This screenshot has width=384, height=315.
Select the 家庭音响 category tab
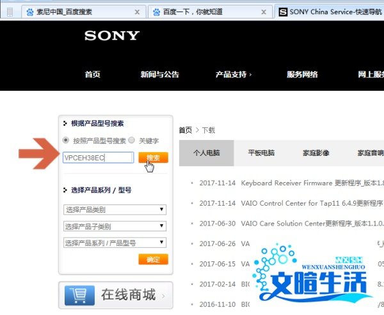(371, 153)
